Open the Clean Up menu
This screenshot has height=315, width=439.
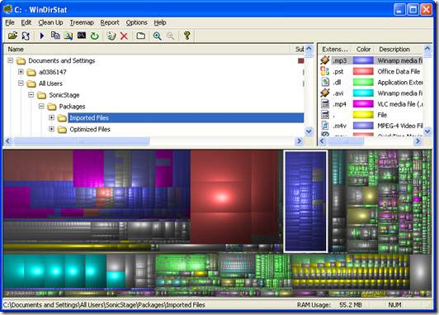coord(50,22)
